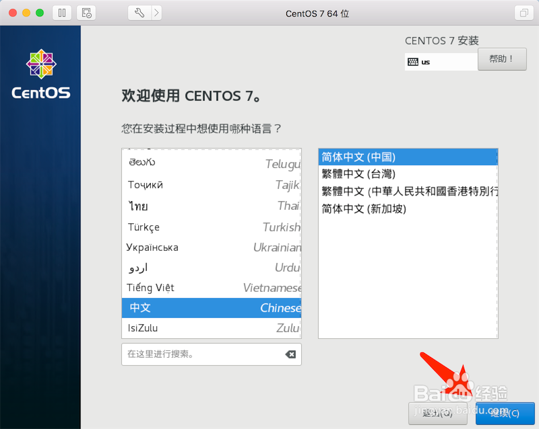Click the 帮助! help button
The height and width of the screenshot is (429, 539).
(x=502, y=59)
